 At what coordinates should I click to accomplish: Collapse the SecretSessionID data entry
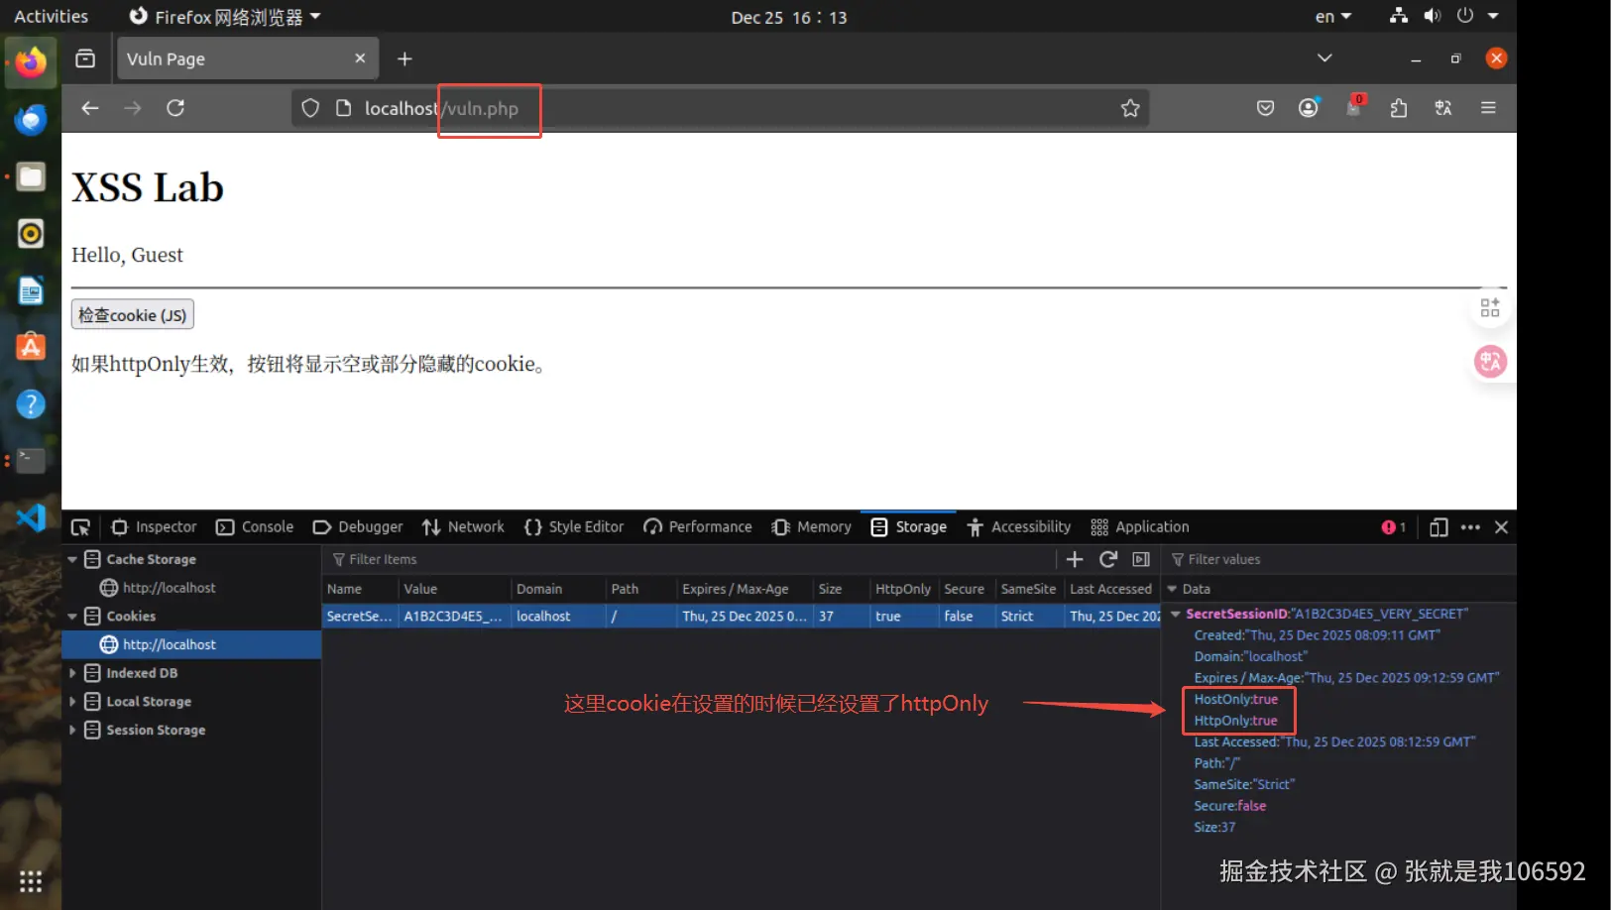(x=1176, y=615)
